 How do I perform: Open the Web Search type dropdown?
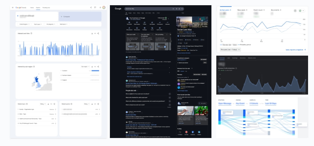(x=63, y=24)
